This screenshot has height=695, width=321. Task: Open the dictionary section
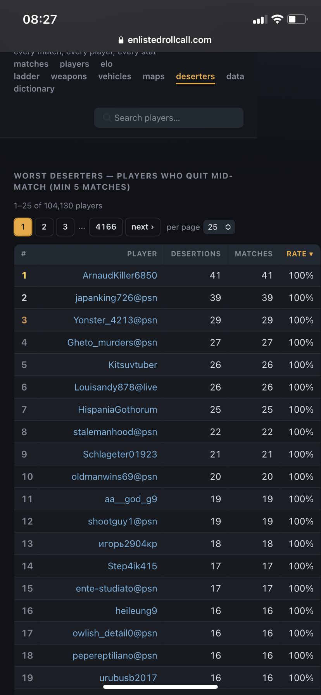tap(34, 89)
